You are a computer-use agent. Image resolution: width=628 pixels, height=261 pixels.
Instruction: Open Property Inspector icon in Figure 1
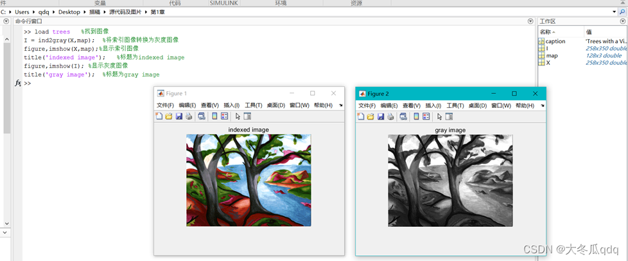tap(247, 116)
